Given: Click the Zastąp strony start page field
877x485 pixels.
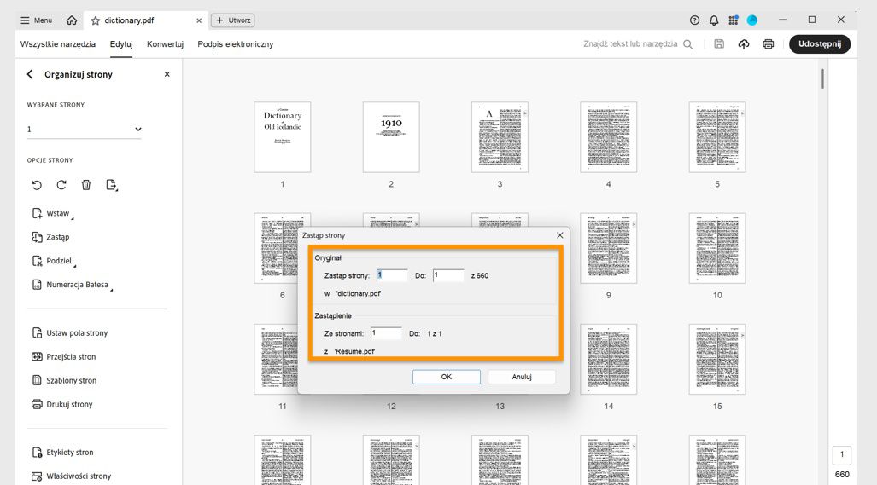Looking at the screenshot, I should tap(392, 275).
